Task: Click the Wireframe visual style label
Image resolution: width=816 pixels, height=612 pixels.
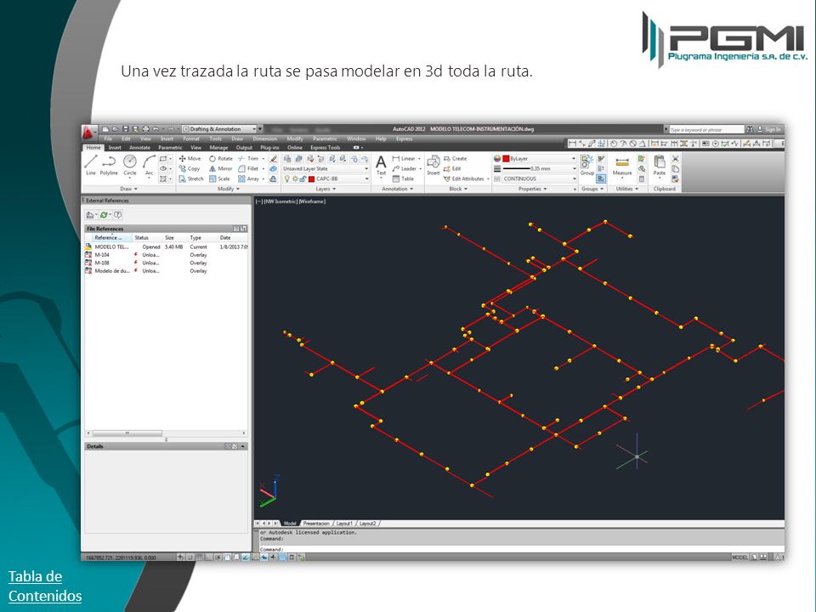Action: [312, 201]
